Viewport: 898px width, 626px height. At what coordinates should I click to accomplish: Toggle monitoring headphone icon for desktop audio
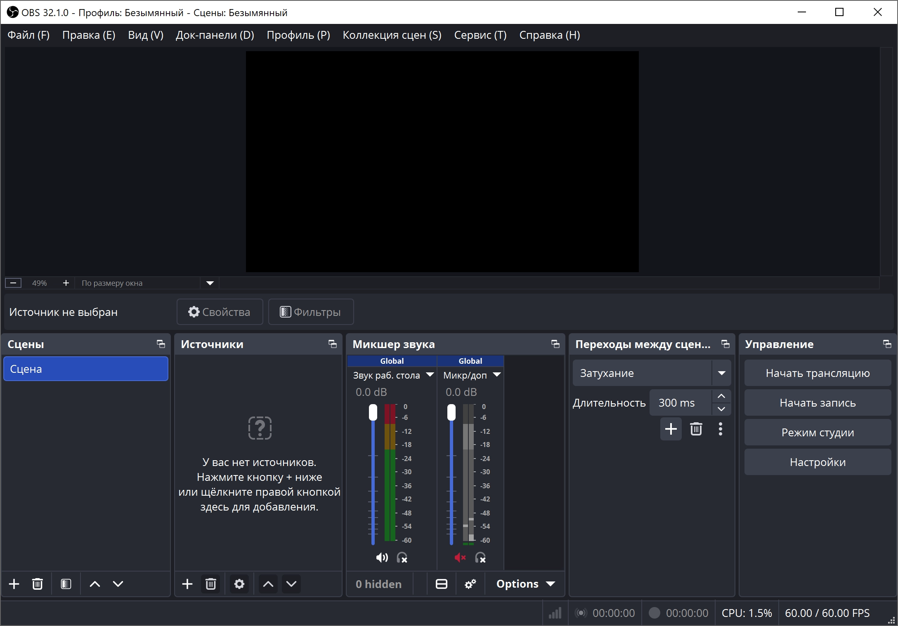point(402,558)
